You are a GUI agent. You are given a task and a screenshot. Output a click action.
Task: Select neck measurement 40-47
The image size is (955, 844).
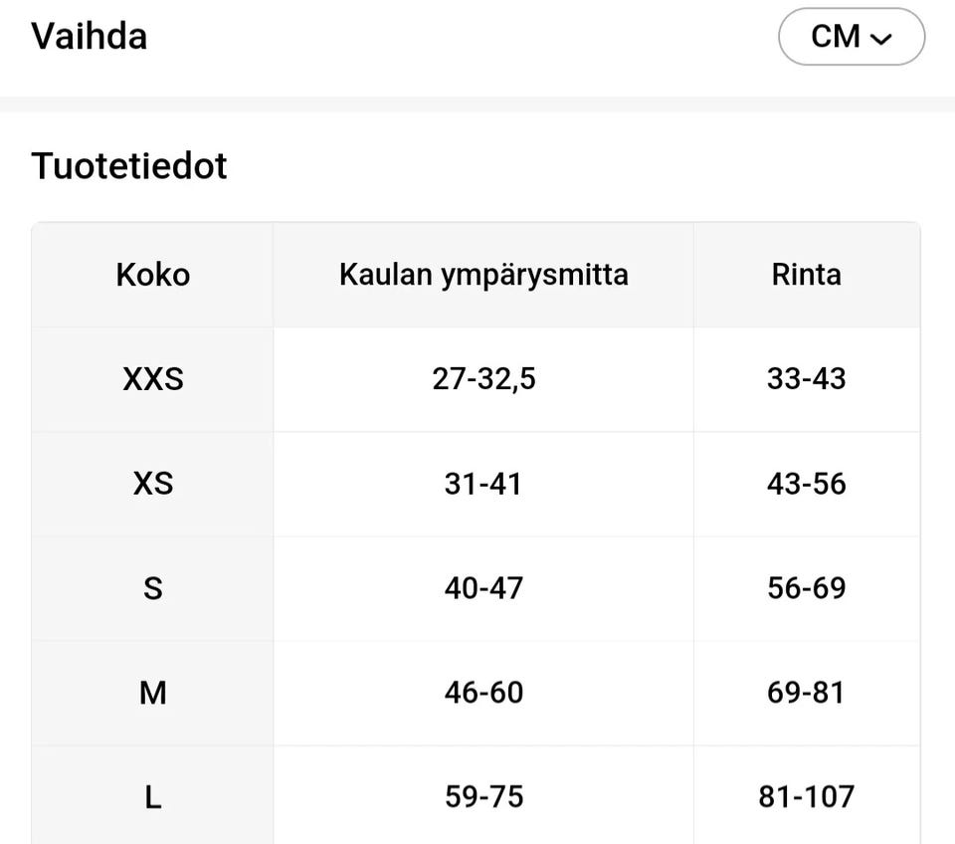pyautogui.click(x=483, y=588)
